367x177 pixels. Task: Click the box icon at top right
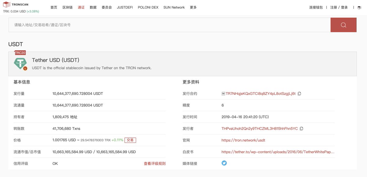pyautogui.click(x=359, y=7)
